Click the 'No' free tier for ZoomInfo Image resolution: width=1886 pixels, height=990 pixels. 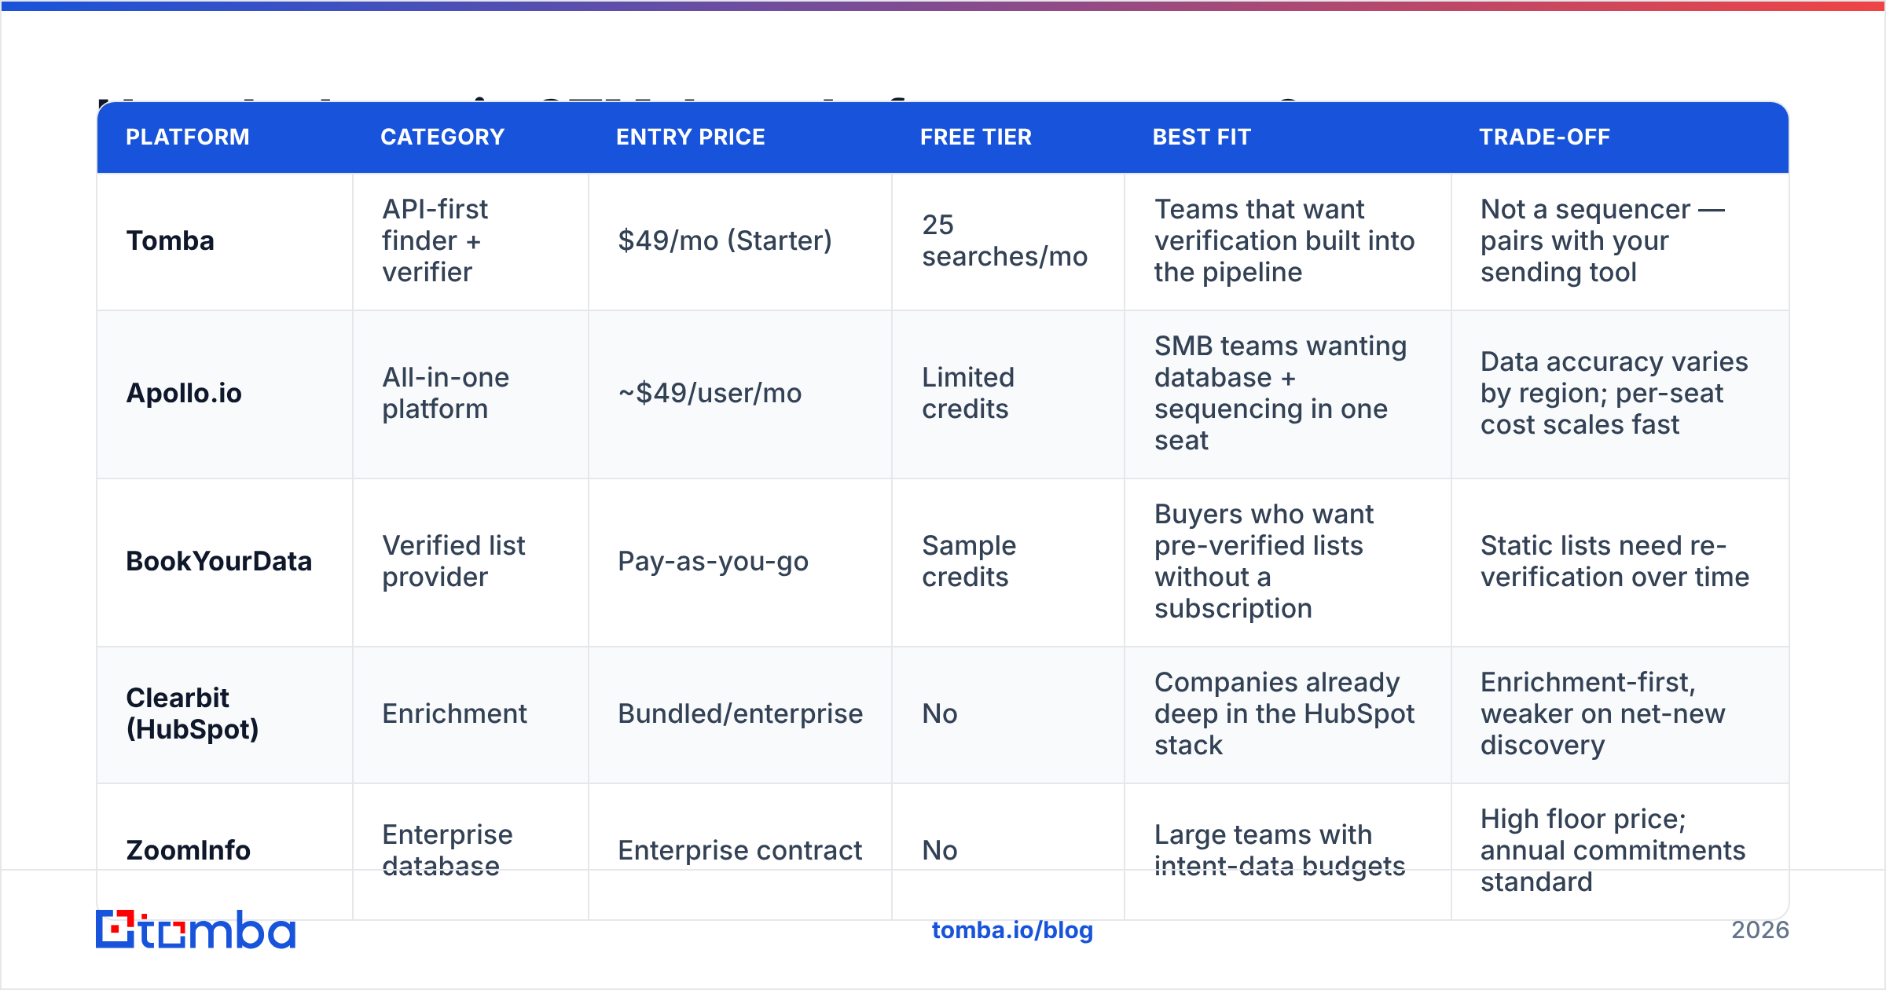tap(1008, 851)
